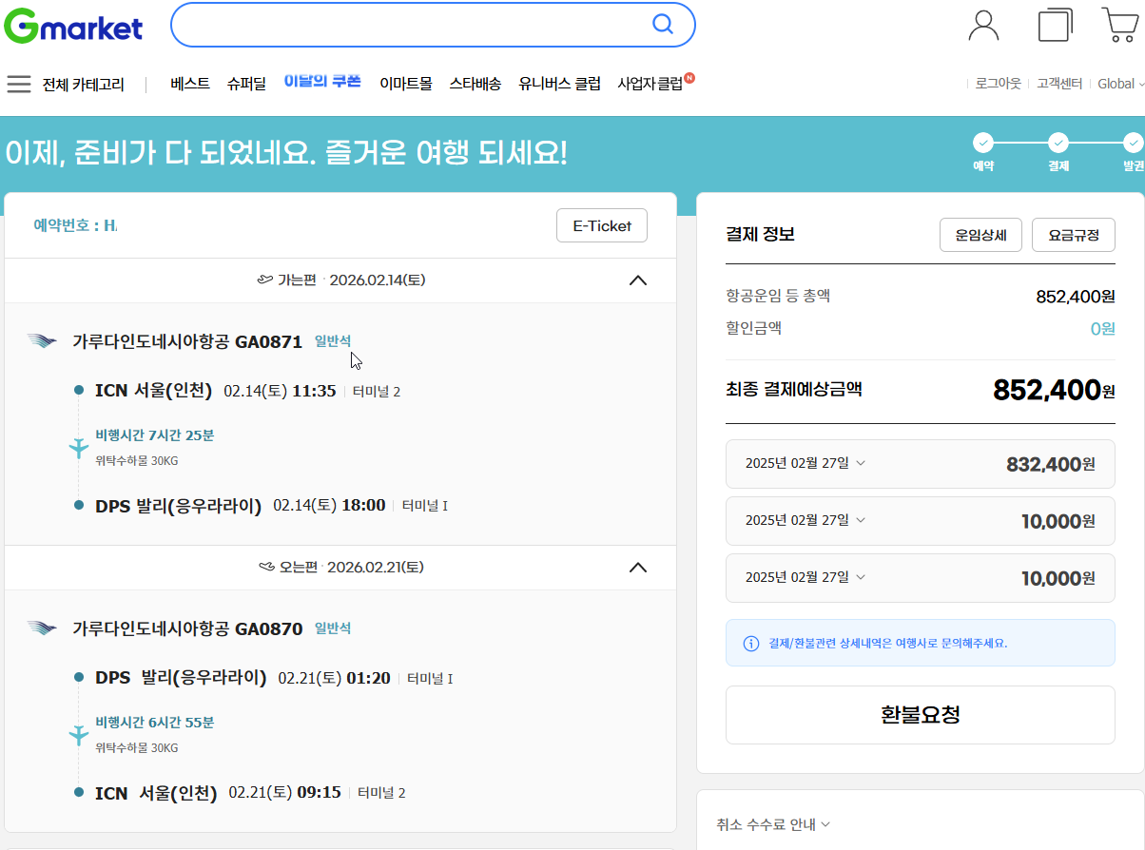
Task: Open the 베스트 menu
Action: (190, 84)
